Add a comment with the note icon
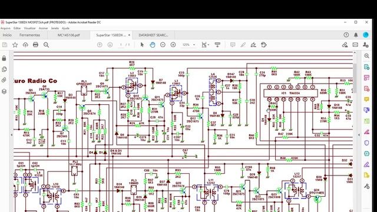 click(x=233, y=45)
